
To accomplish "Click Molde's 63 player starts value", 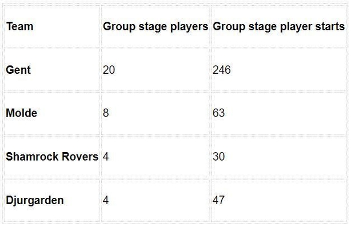I will (x=219, y=113).
